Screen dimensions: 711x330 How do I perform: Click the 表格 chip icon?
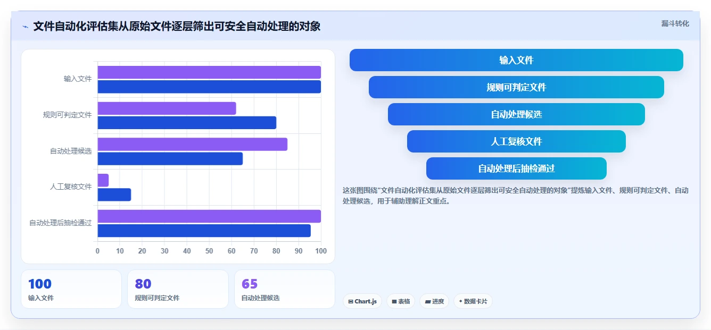point(394,301)
